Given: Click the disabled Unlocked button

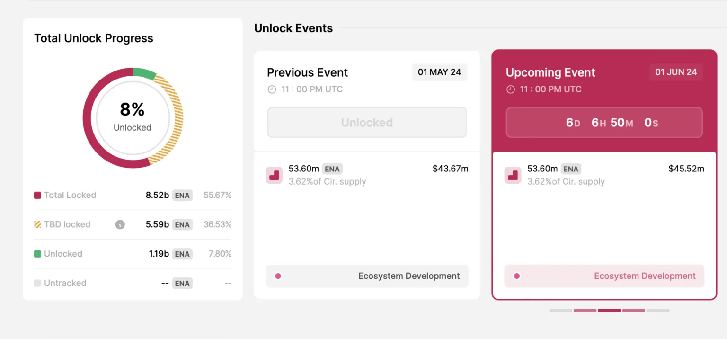Looking at the screenshot, I should (x=367, y=122).
